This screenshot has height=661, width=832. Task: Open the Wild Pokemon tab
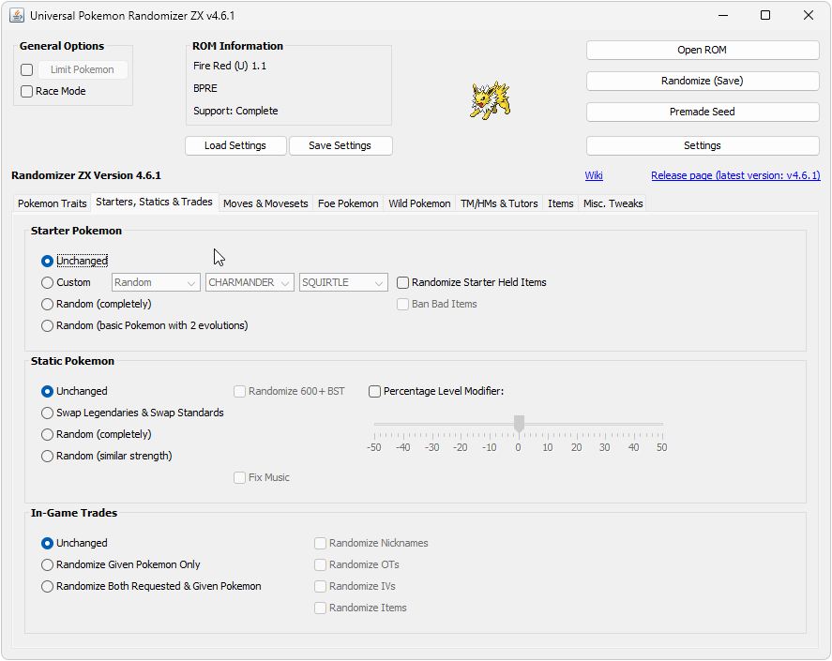419,203
